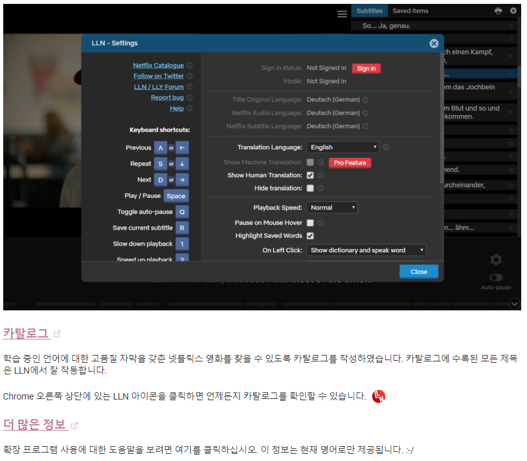Toggle Show Machine Translation checkbox

[310, 162]
